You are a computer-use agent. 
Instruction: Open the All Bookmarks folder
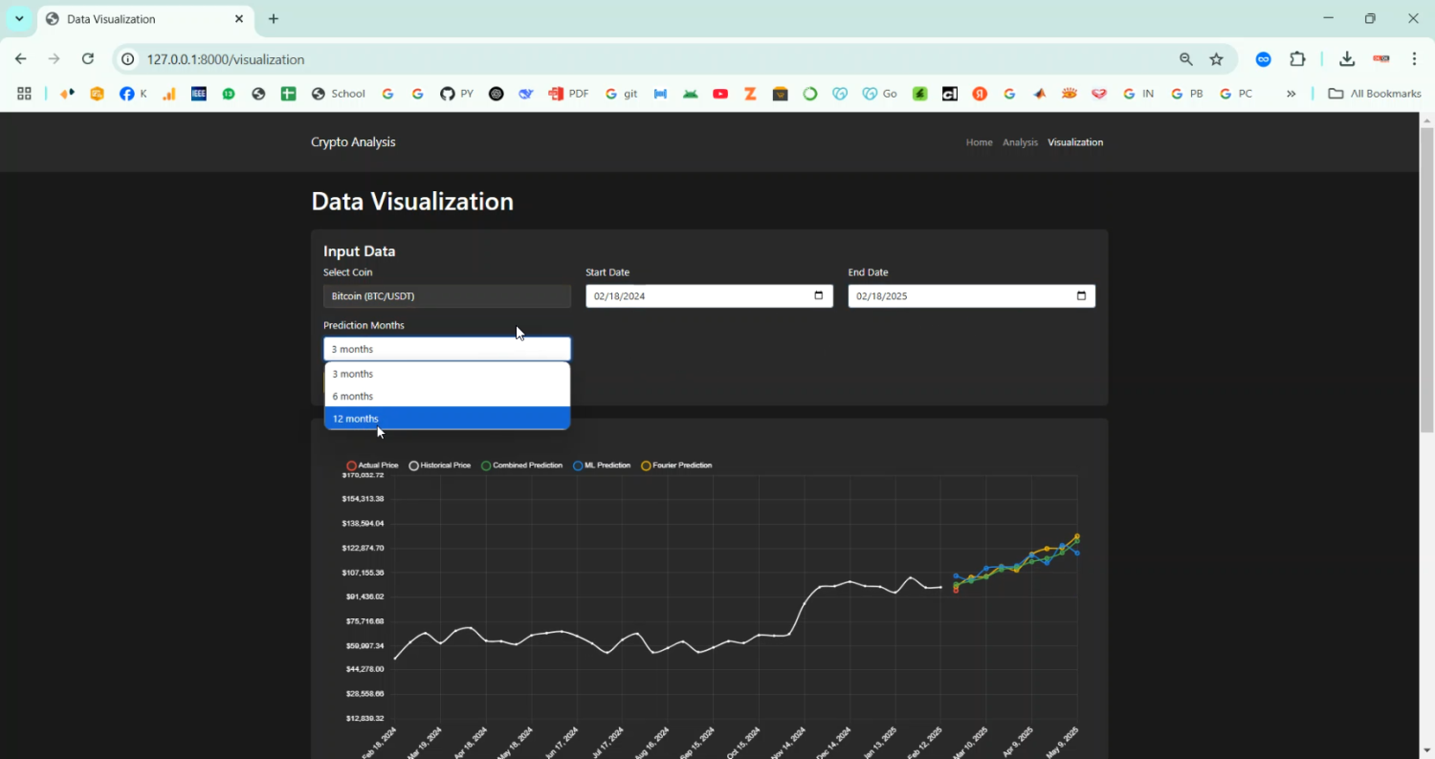[1375, 94]
